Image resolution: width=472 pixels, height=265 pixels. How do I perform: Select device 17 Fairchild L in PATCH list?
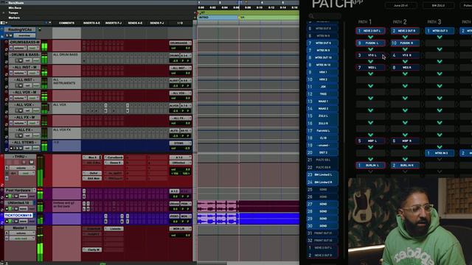coord(323,131)
